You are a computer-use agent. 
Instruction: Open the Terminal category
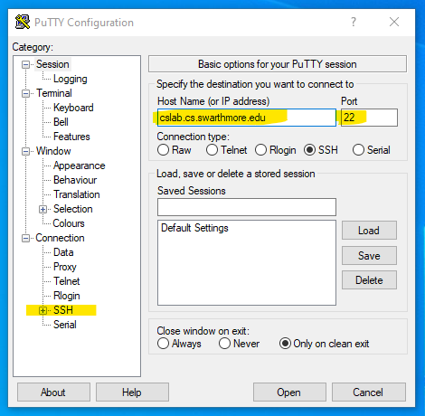point(54,93)
